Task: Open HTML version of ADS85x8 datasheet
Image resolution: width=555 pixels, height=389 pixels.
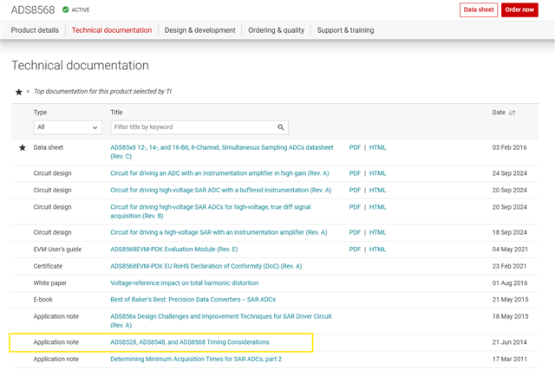Action: (x=378, y=147)
